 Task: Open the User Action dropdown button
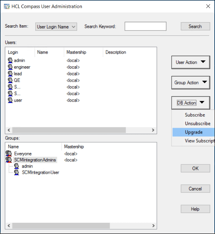[191, 62]
